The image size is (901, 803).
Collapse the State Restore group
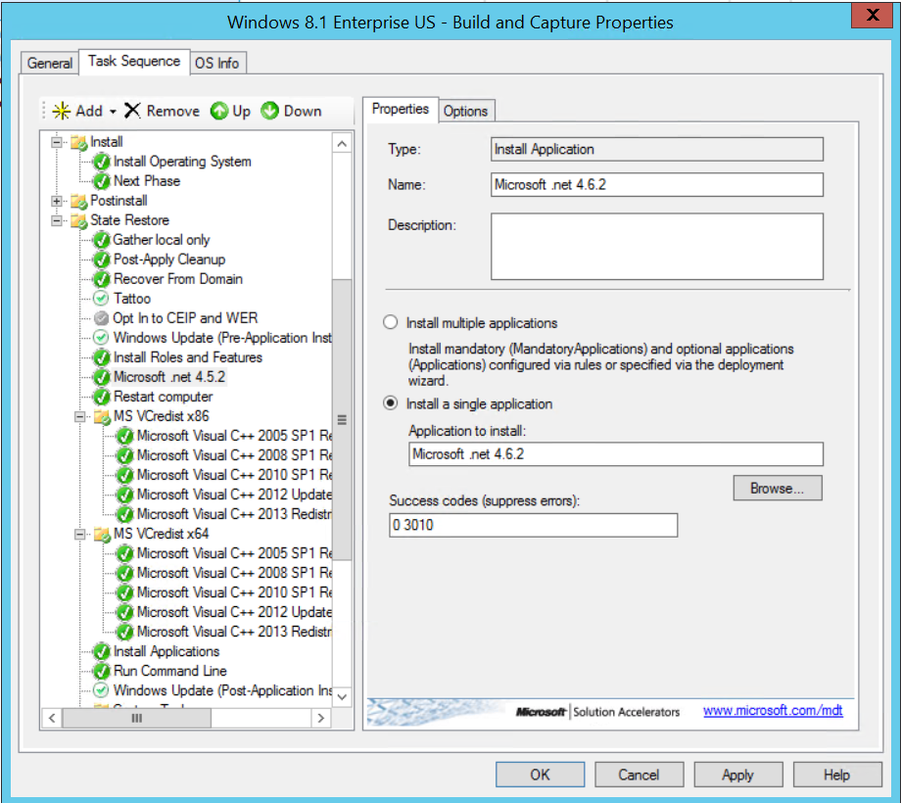tap(58, 220)
